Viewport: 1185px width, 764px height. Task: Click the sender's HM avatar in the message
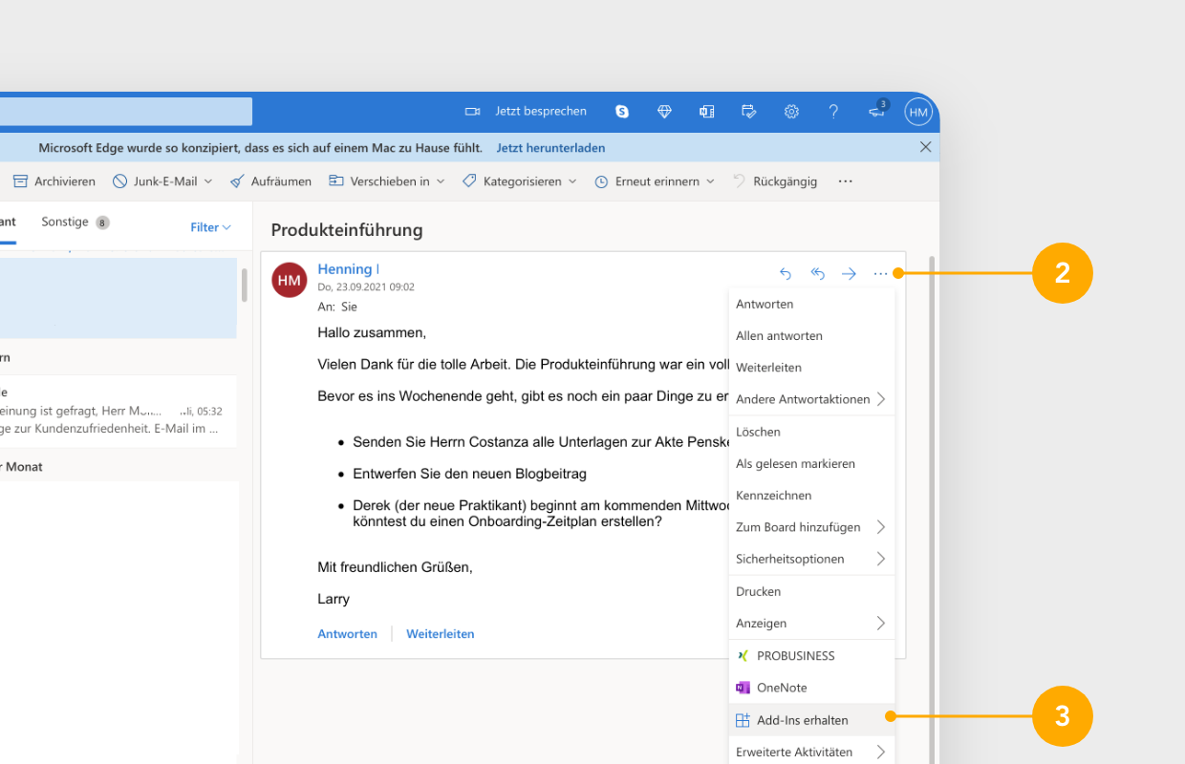[x=290, y=280]
